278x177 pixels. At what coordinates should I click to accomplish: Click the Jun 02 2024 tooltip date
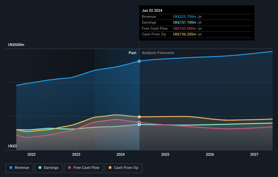[x=152, y=10]
